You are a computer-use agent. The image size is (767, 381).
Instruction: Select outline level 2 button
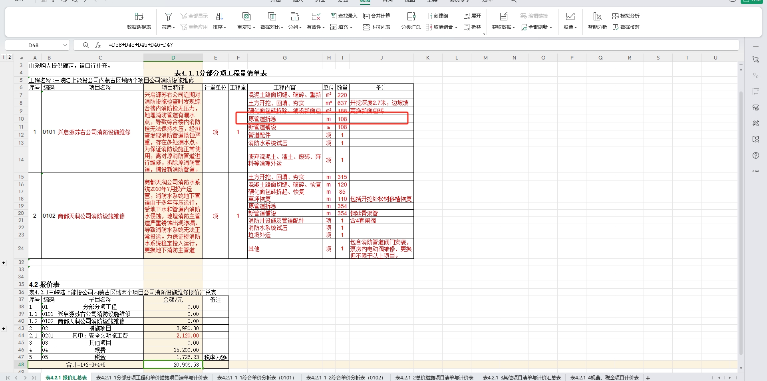[x=10, y=57]
